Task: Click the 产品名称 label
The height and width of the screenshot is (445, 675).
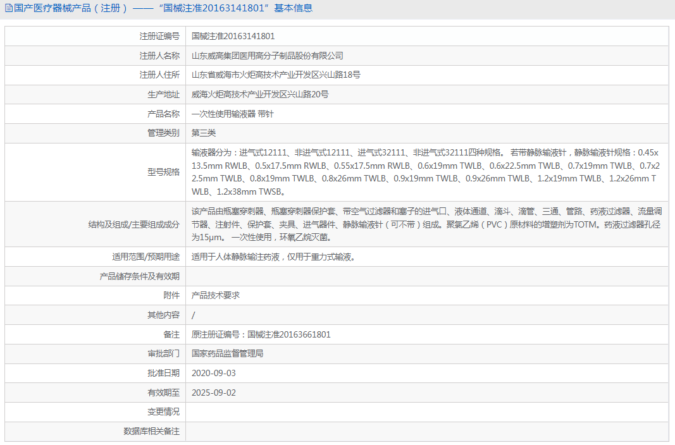Action: click(164, 114)
